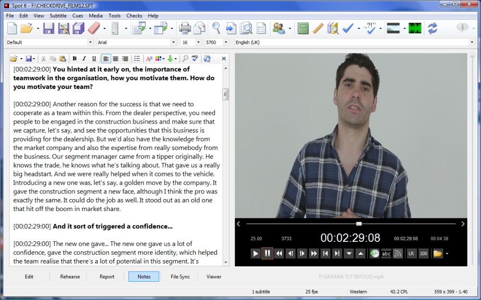The width and height of the screenshot is (481, 300).
Task: Expand video folder dropdown arrow in player
Action: point(447,254)
